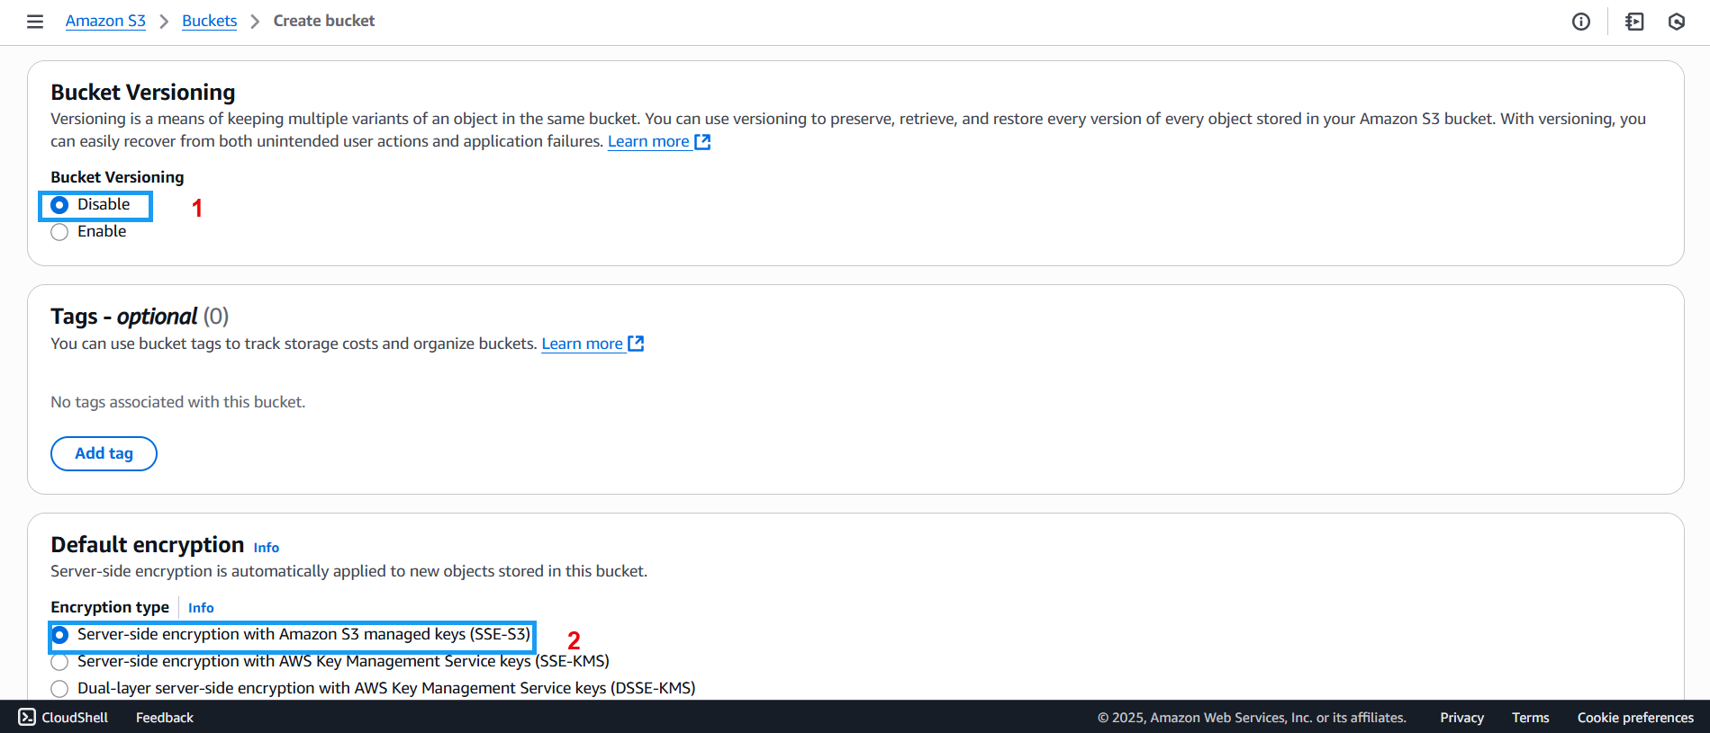Open Cookie preferences in footer
This screenshot has width=1710, height=733.
tap(1635, 717)
